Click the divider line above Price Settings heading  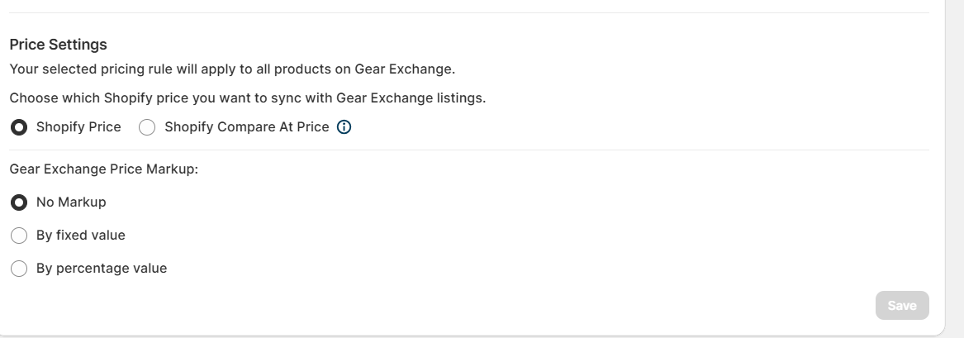coord(469,13)
